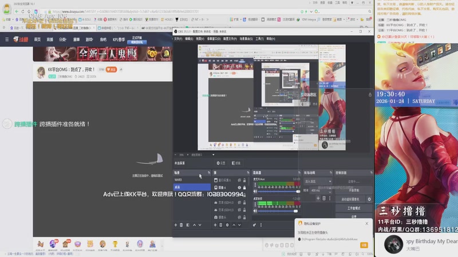
Task: Open scene filters icon in scenes toolbar
Action: (x=188, y=225)
